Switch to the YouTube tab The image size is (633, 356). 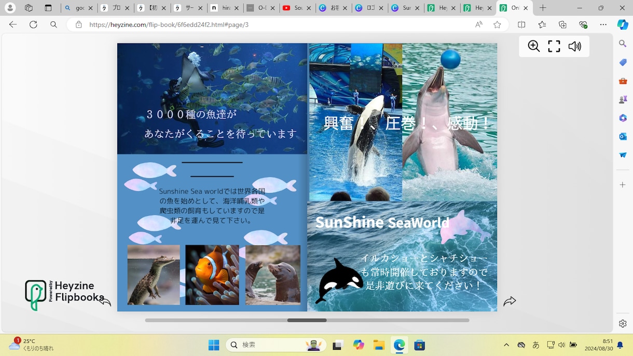click(x=296, y=8)
